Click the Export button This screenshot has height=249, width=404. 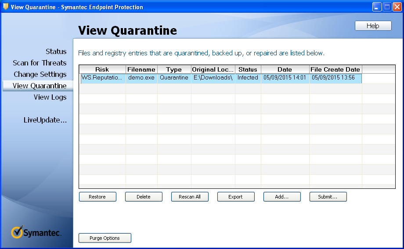point(236,197)
